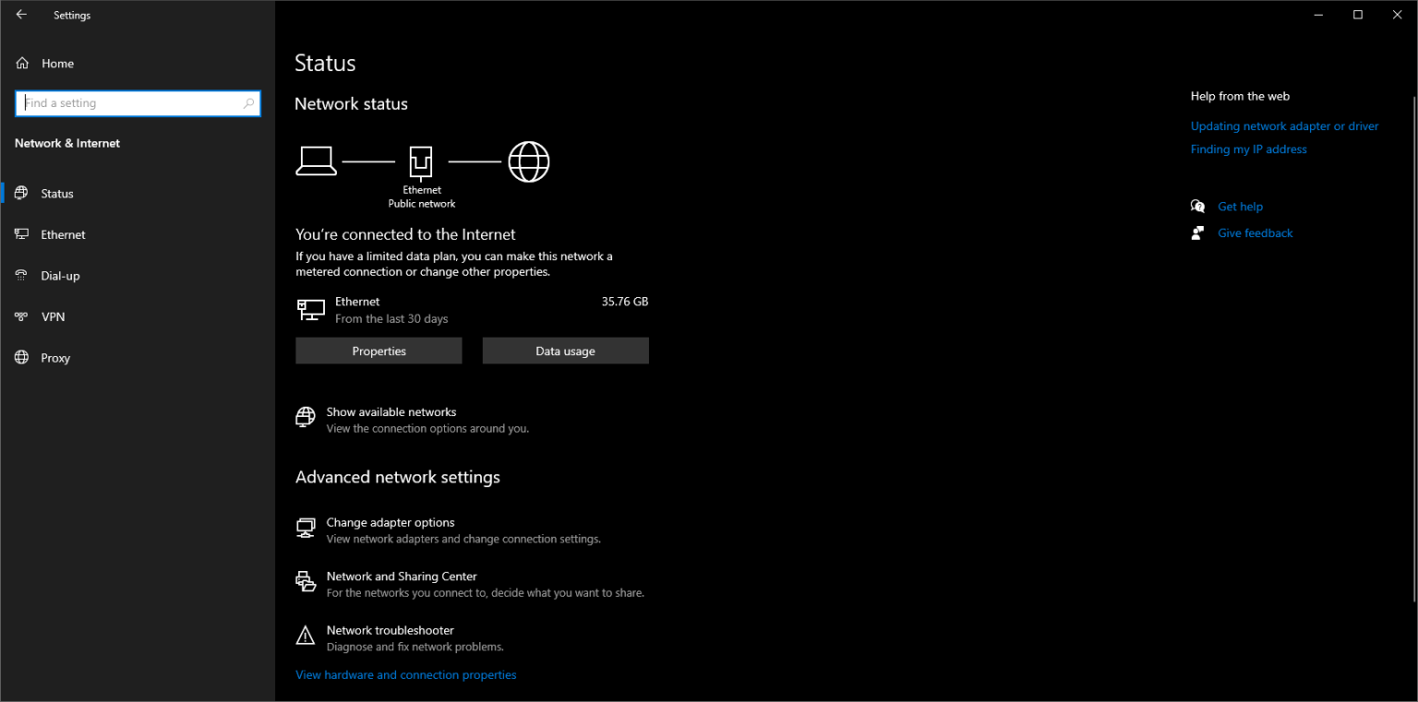1418x702 pixels.
Task: Click the back arrow in Settings
Action: 21,15
